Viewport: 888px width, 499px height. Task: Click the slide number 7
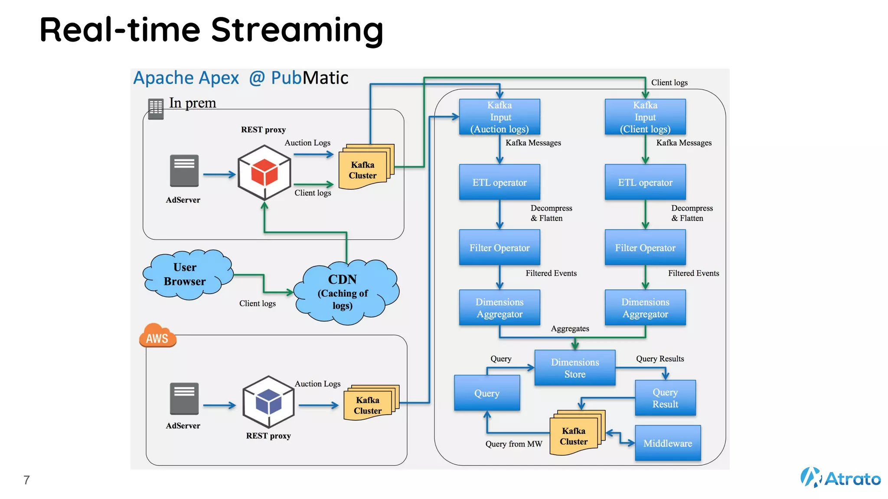tap(26, 480)
